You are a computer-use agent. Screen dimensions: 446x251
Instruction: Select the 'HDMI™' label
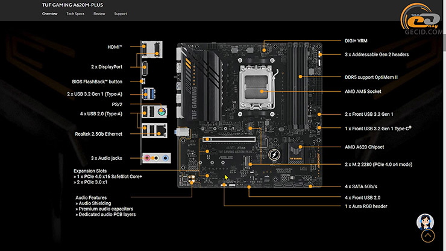click(x=115, y=47)
